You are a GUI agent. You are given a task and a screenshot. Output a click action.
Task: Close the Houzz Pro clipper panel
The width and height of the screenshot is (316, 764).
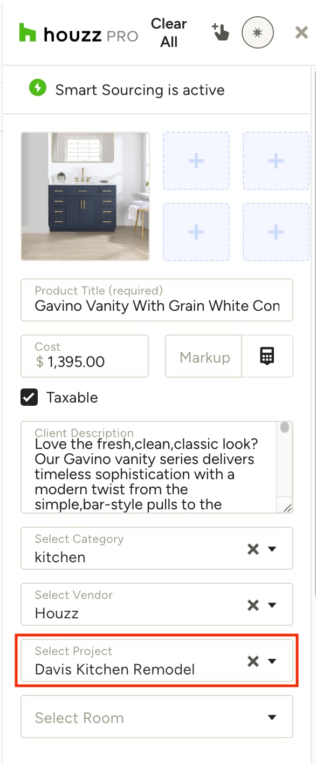click(301, 33)
